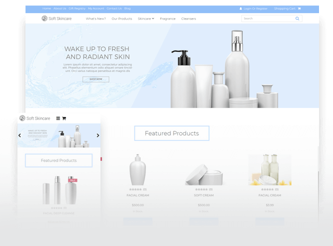This screenshot has height=246, width=333.
Task: Click the Soft Skincare logo in desktop header
Action: point(56,19)
